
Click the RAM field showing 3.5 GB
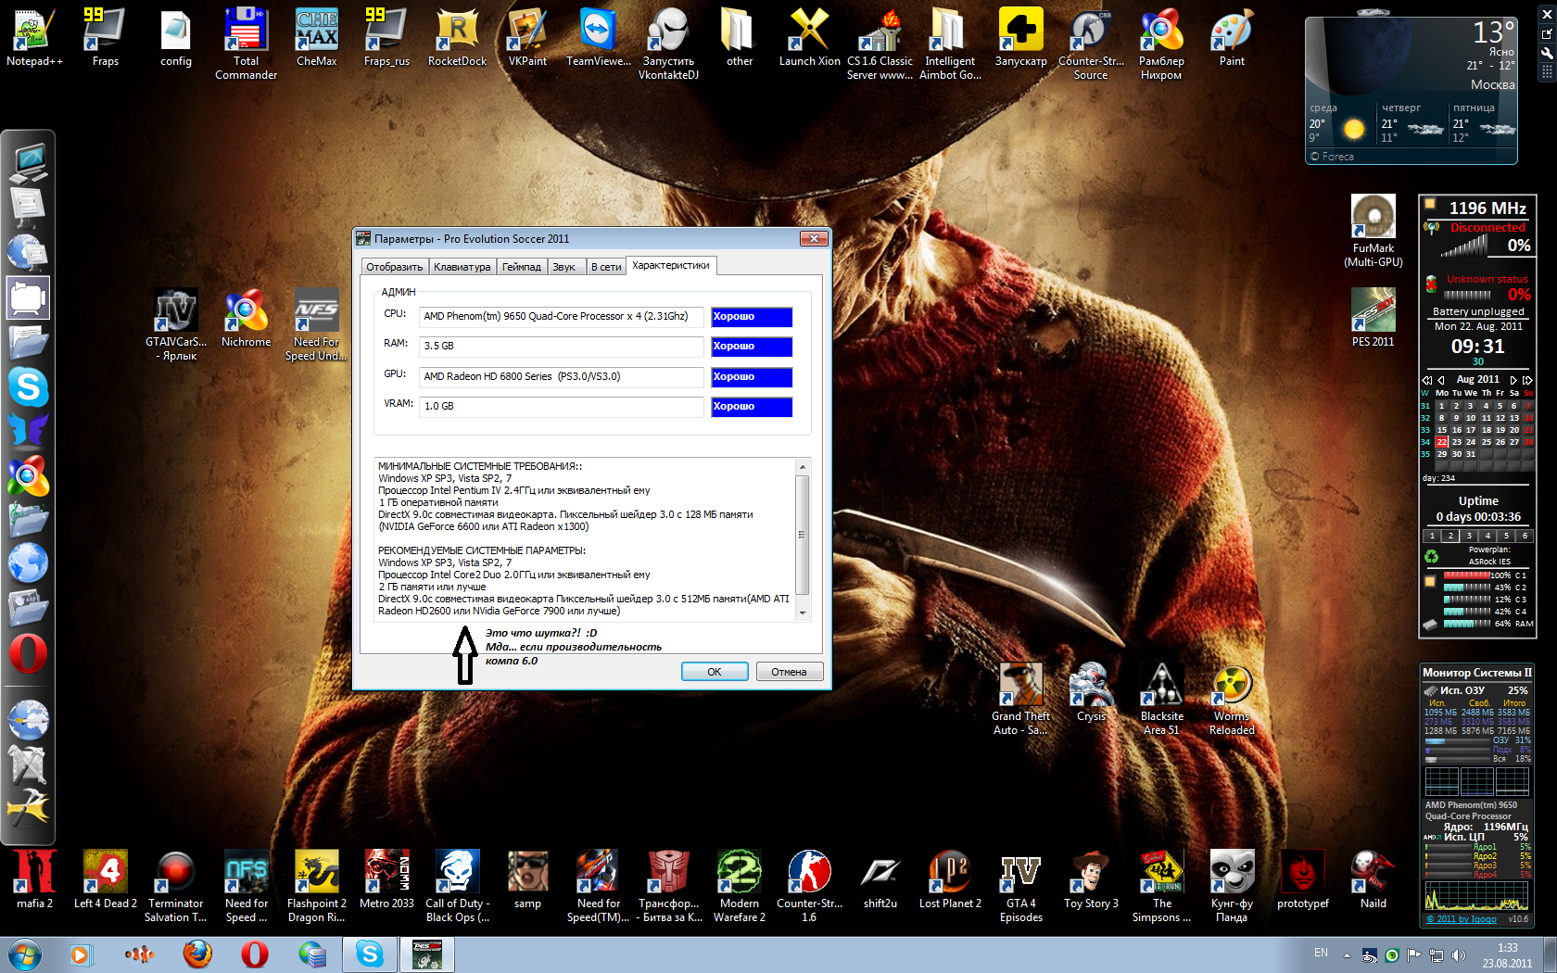pyautogui.click(x=562, y=347)
